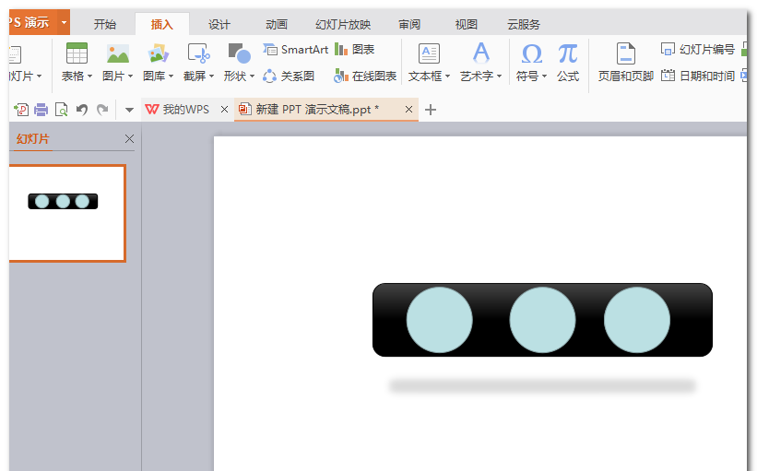Expand the 艺术字 dropdown arrow
The image size is (757, 471).
click(499, 77)
